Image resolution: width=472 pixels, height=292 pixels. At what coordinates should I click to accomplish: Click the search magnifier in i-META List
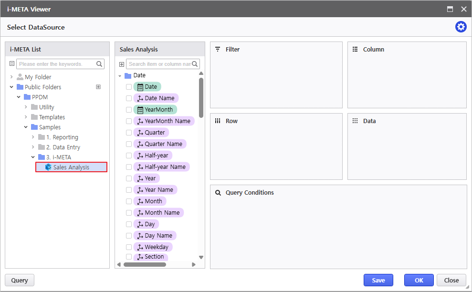(99, 64)
